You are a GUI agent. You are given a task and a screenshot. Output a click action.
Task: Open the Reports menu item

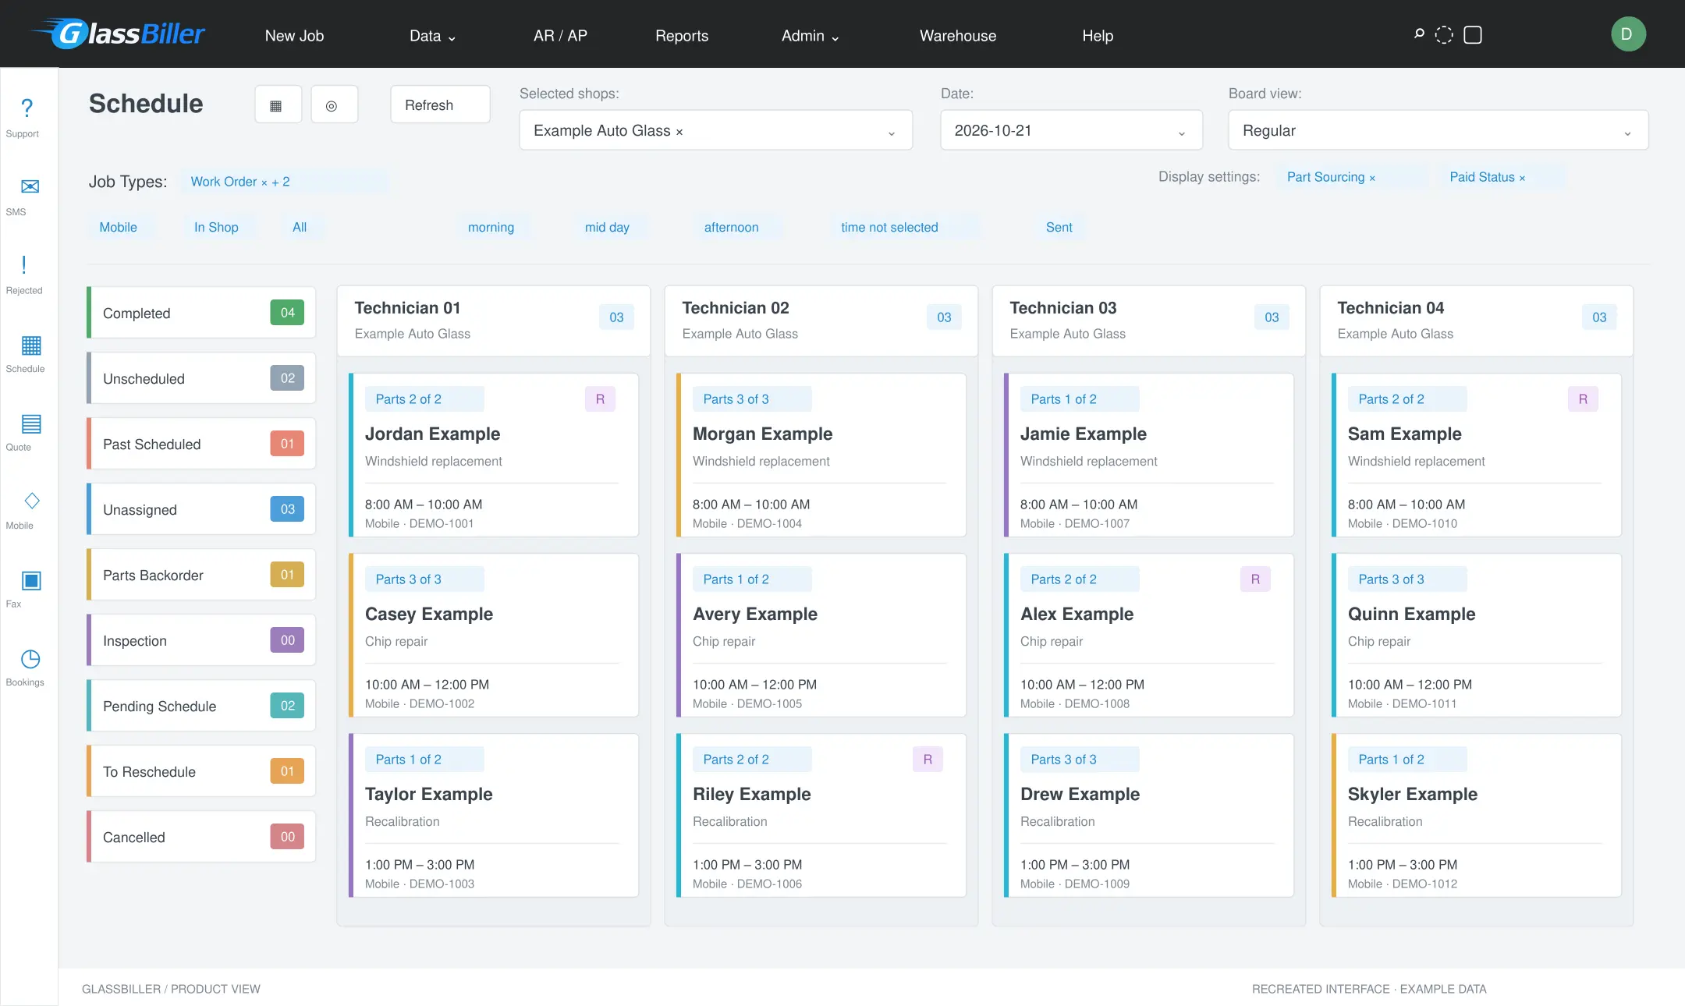point(682,36)
